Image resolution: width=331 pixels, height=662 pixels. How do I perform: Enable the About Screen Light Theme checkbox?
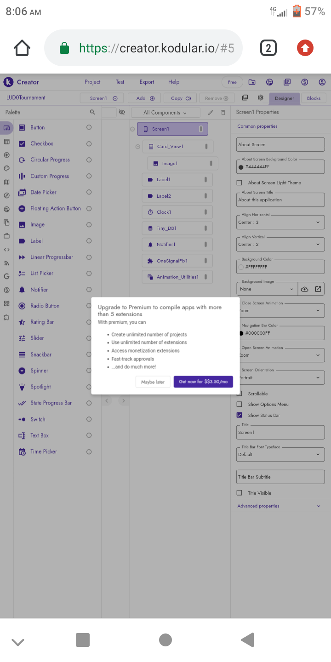click(x=239, y=183)
